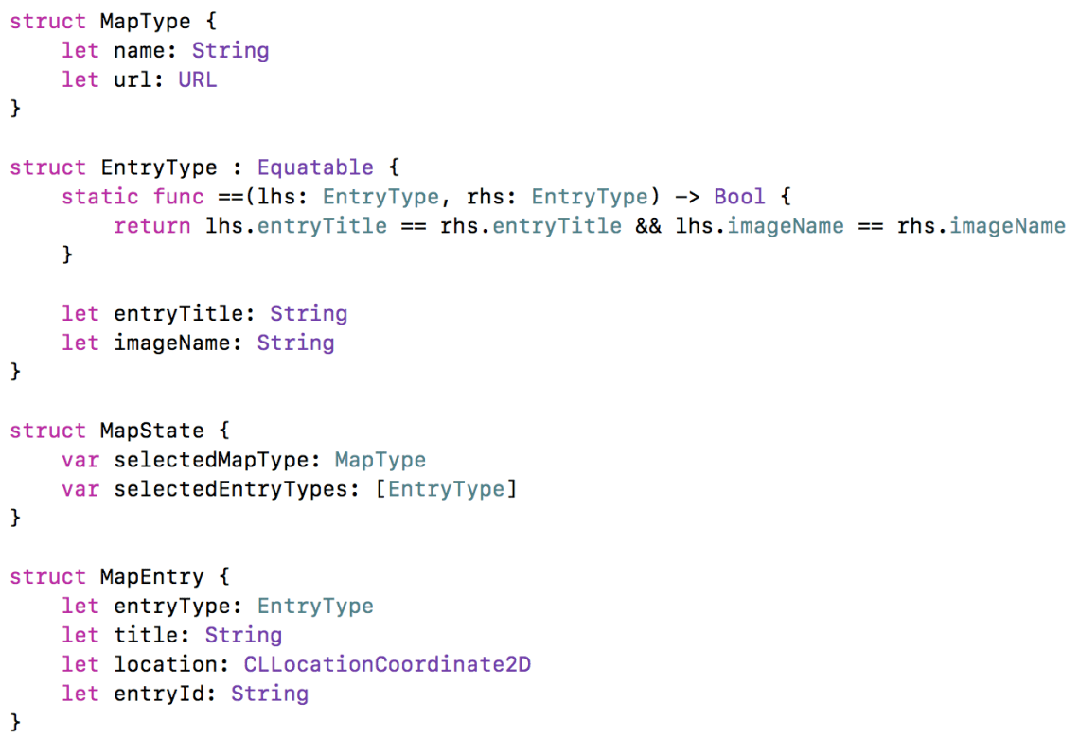
Task: Click the && operator in return statement
Action: tap(648, 226)
